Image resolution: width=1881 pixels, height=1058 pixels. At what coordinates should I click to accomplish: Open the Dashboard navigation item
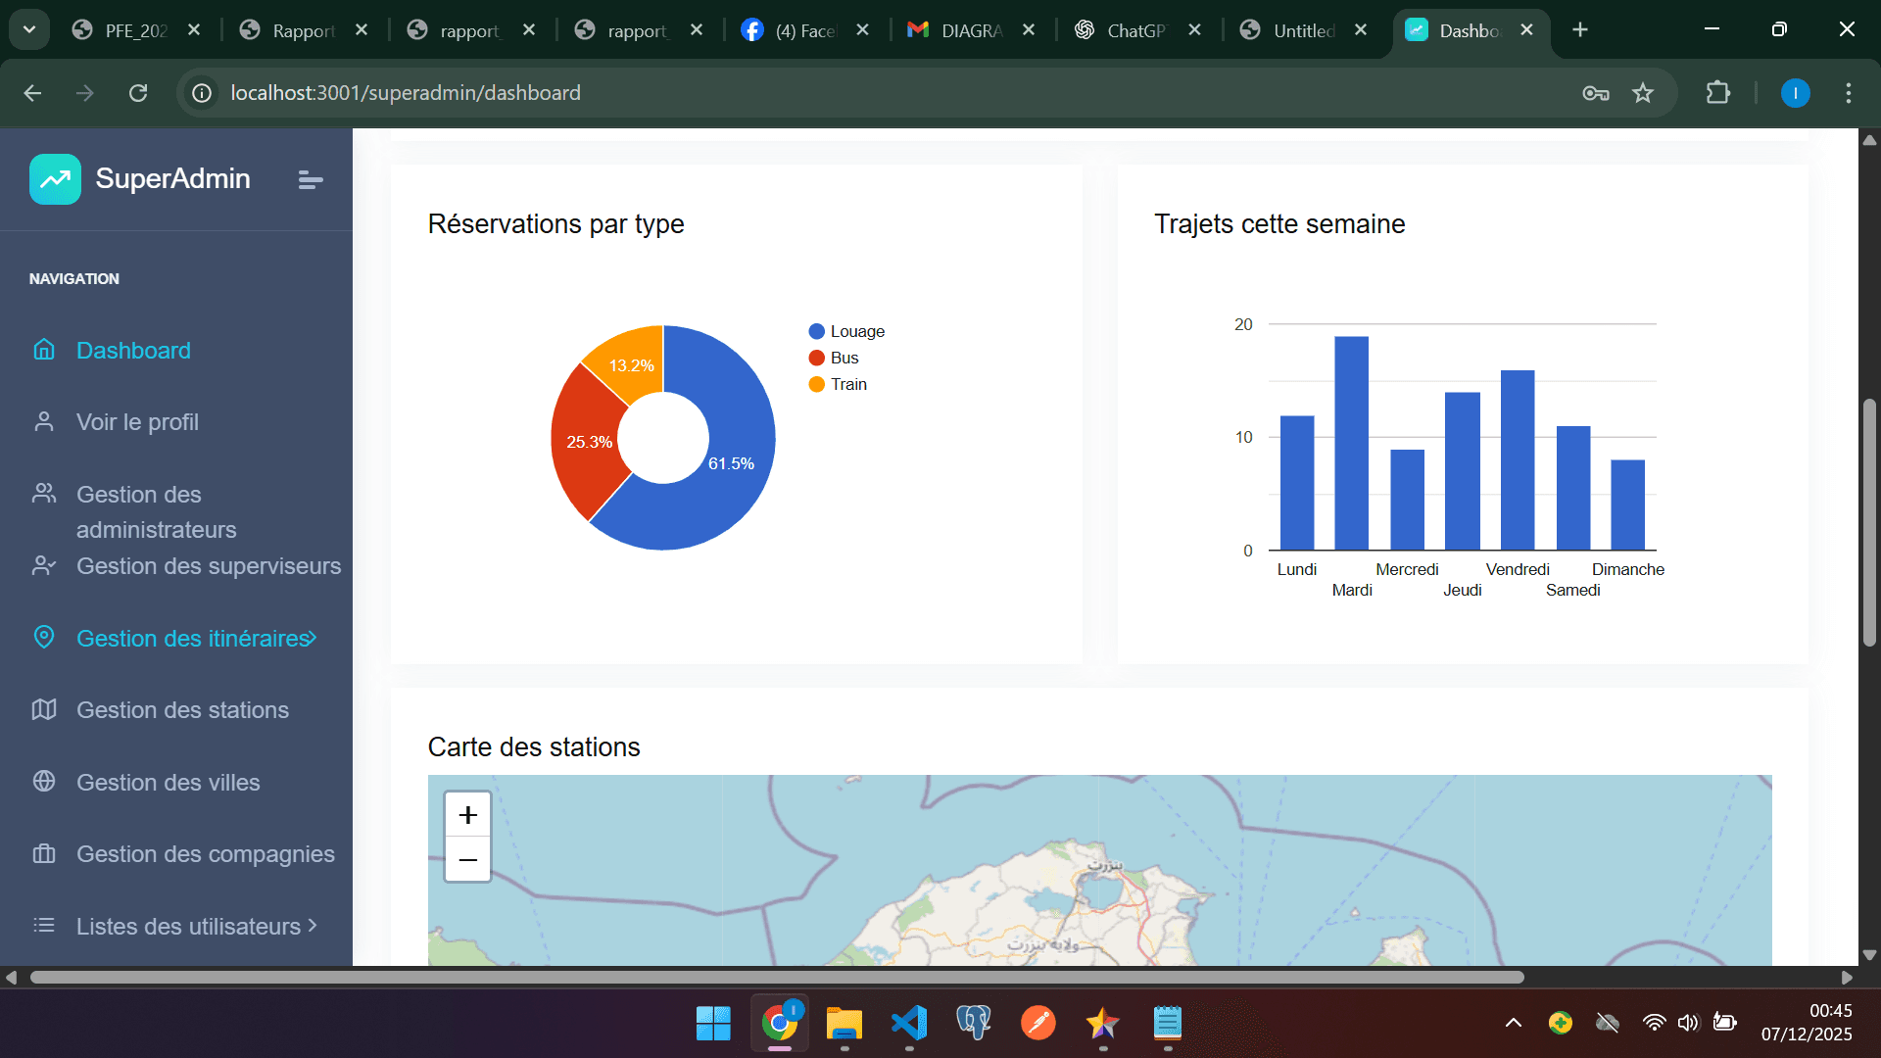(133, 350)
